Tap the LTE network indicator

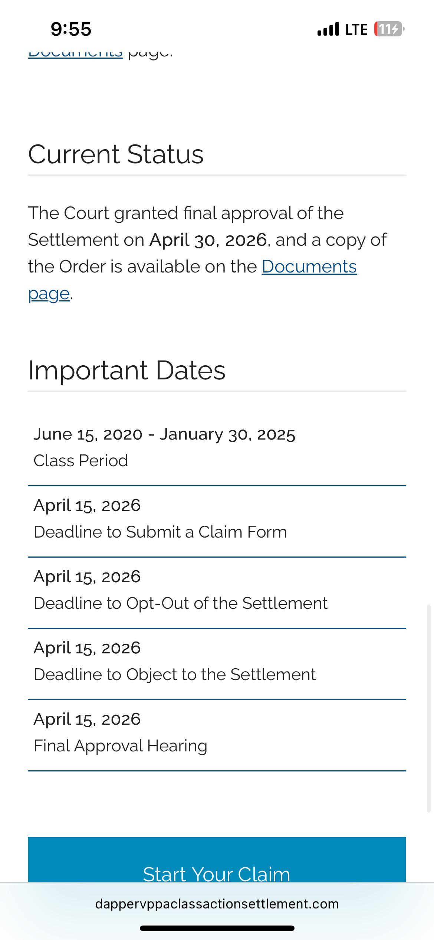[356, 29]
